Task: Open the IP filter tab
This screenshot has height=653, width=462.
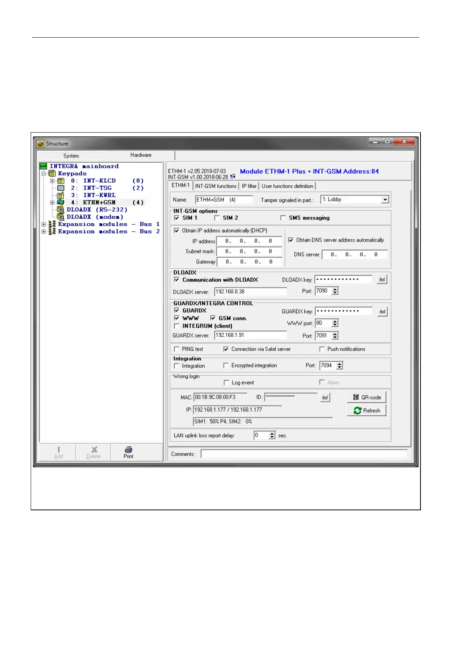Action: click(249, 187)
